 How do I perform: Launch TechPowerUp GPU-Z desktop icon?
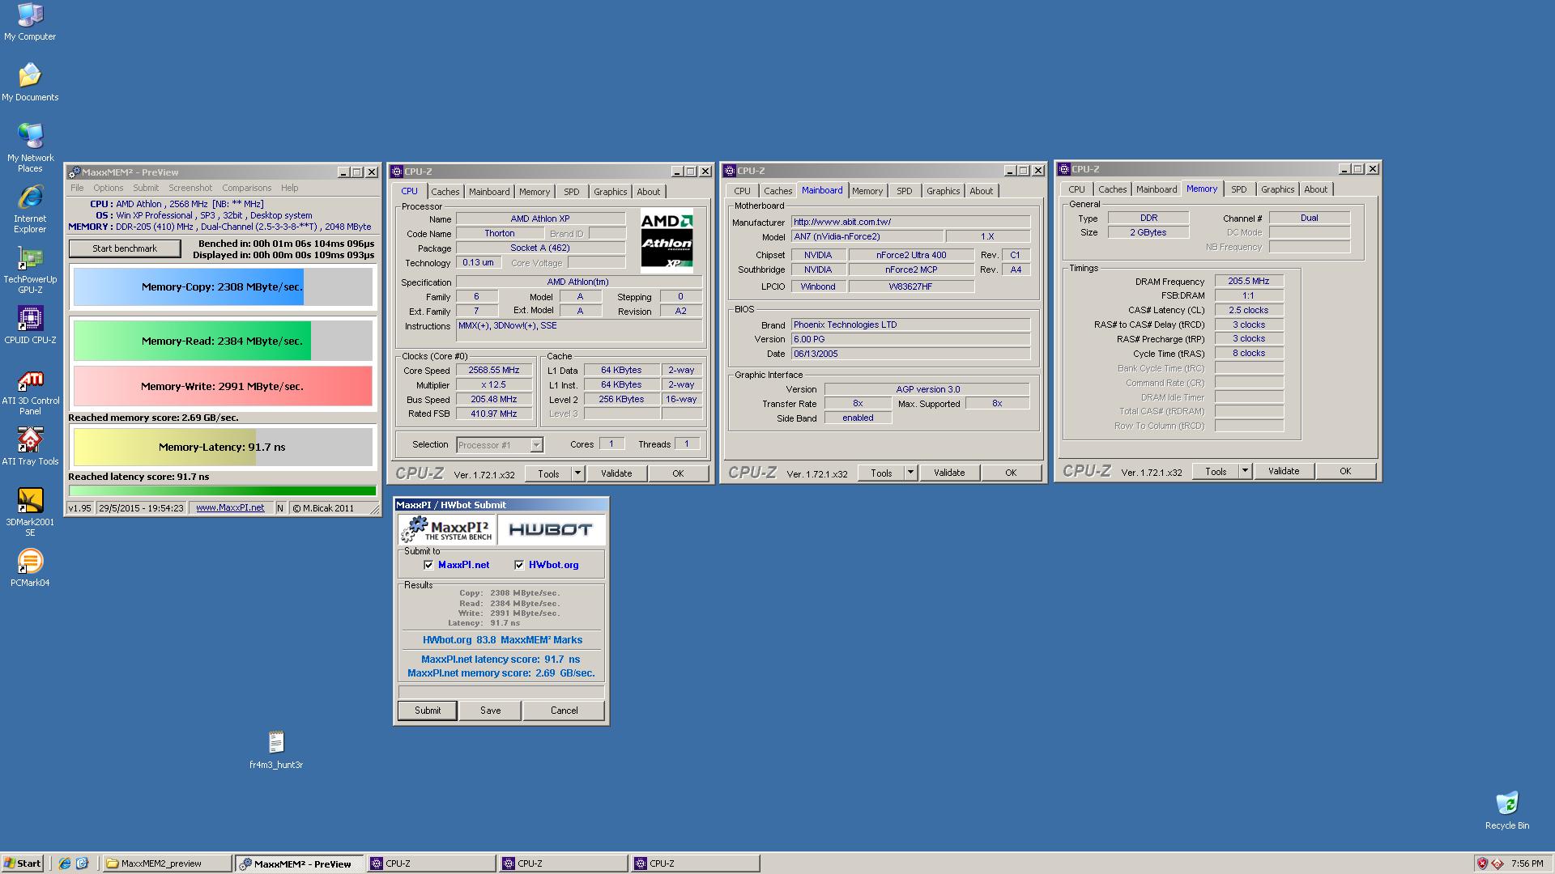point(30,269)
